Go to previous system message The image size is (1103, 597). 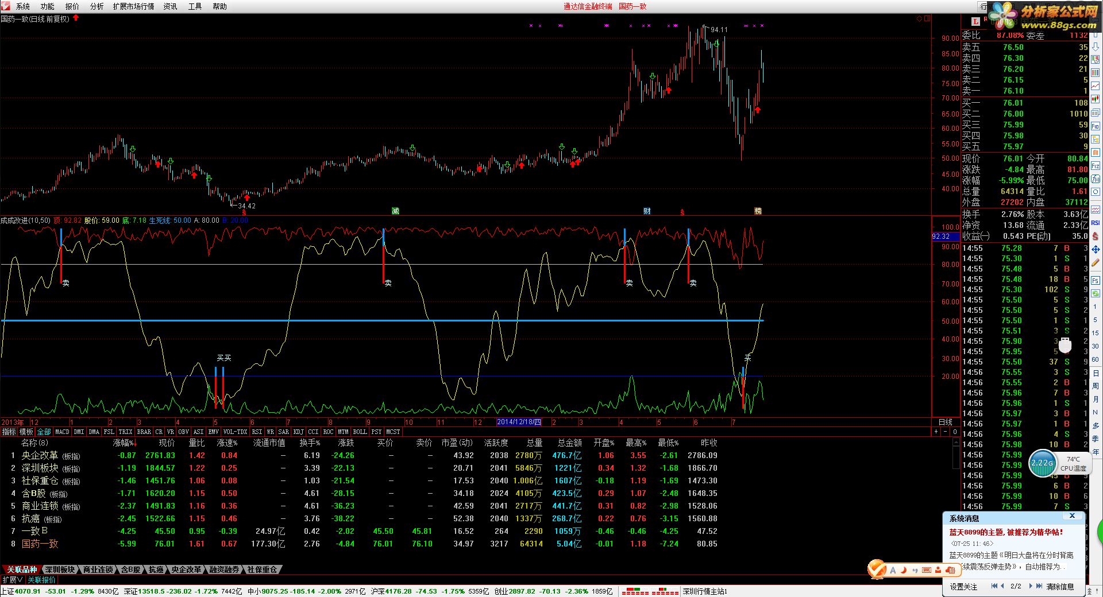pos(1002,586)
